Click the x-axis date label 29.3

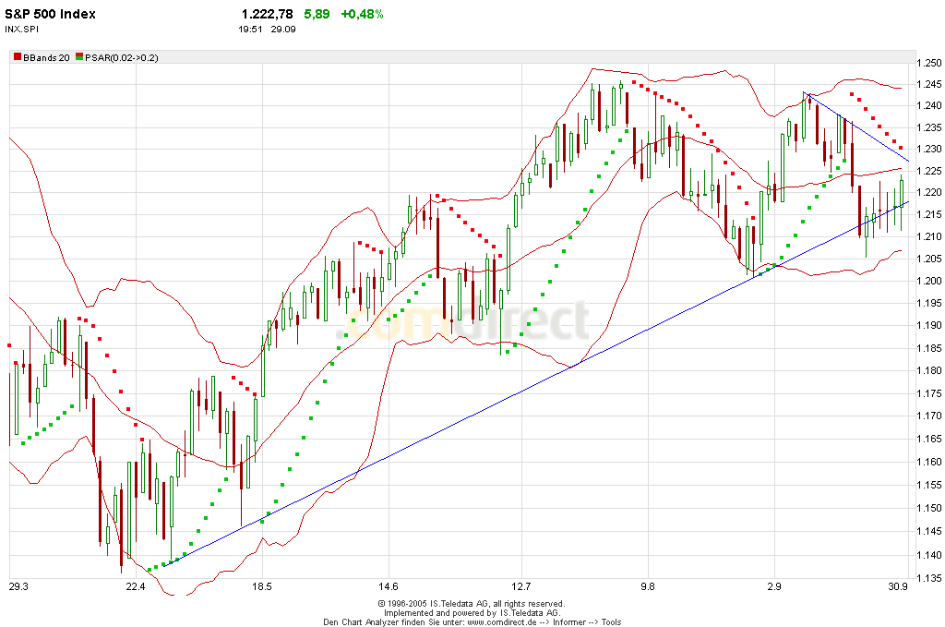(x=18, y=586)
